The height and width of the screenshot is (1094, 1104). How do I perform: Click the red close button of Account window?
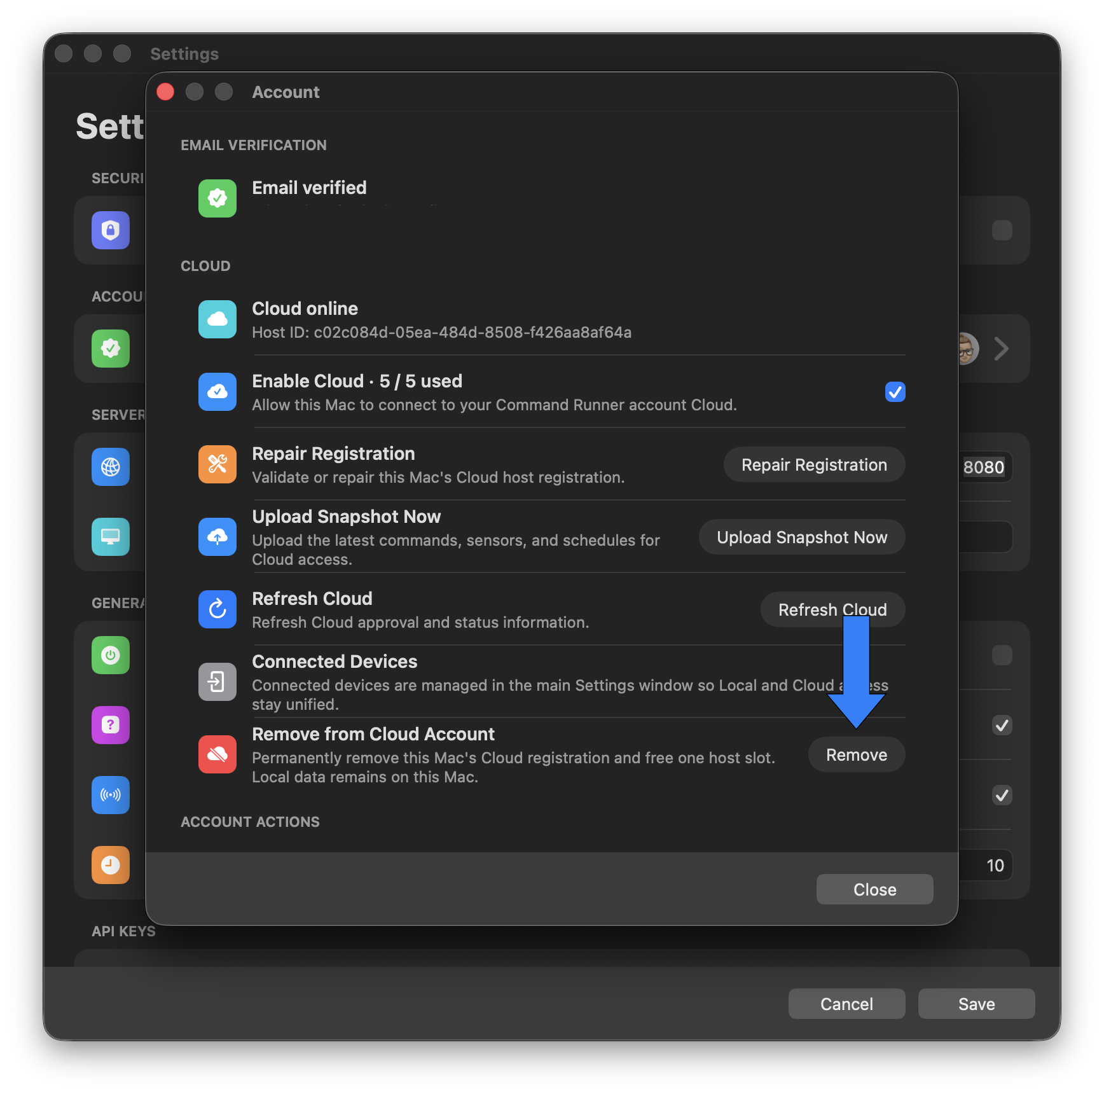coord(165,92)
